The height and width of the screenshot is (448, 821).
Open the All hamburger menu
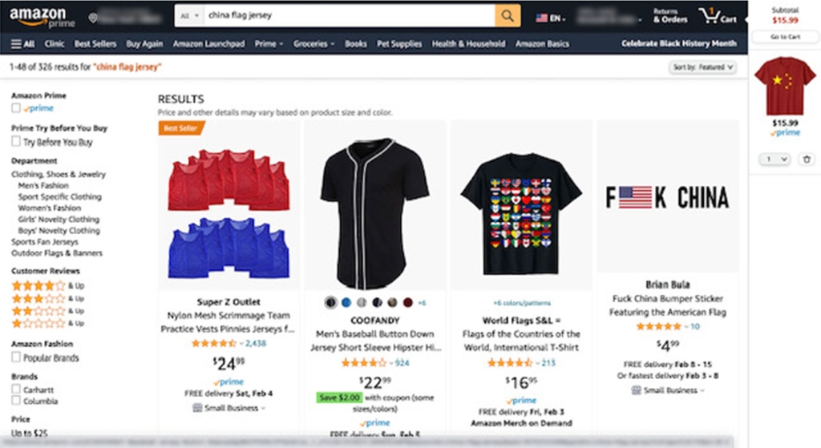pyautogui.click(x=23, y=44)
